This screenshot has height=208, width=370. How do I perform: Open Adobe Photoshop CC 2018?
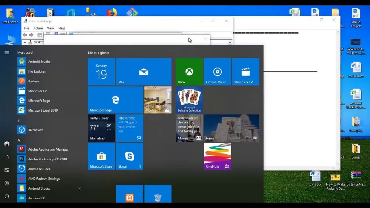click(x=48, y=159)
